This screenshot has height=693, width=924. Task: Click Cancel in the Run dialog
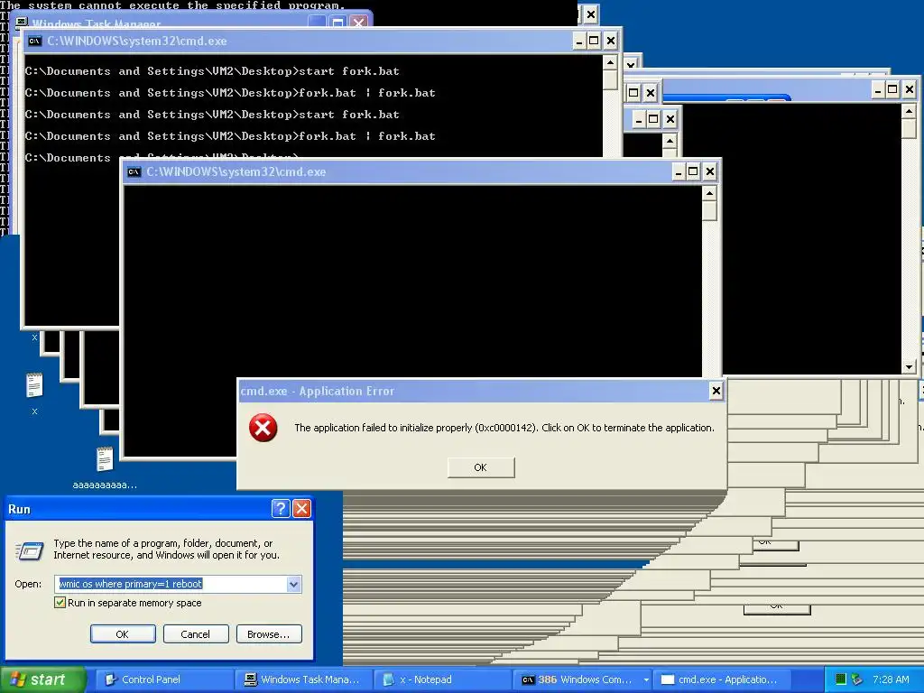click(196, 634)
